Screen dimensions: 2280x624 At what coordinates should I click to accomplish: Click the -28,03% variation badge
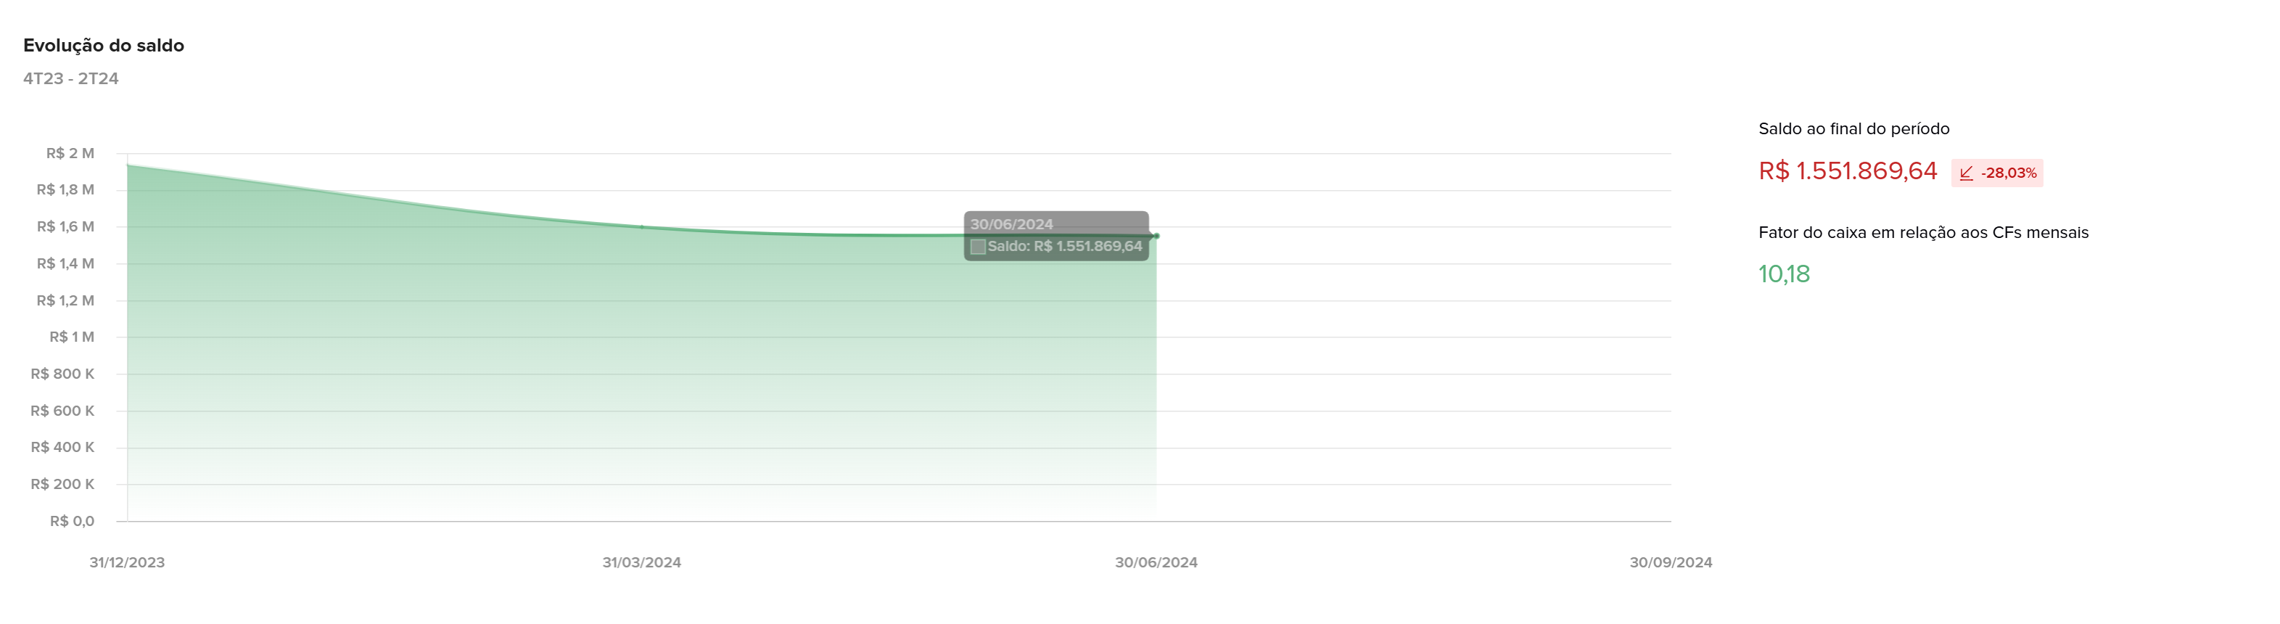click(x=1998, y=173)
